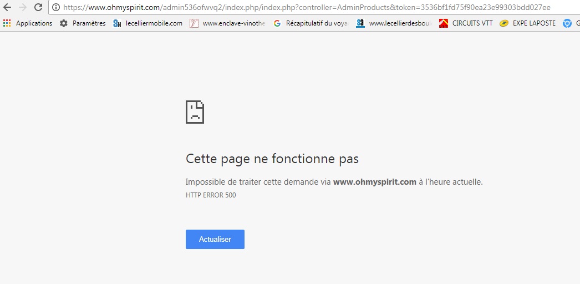Click the Actualiser button
The image size is (580, 284).
coord(215,239)
